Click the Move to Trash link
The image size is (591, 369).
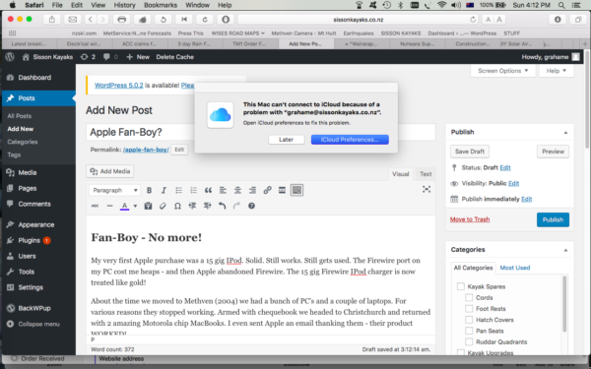(x=470, y=219)
